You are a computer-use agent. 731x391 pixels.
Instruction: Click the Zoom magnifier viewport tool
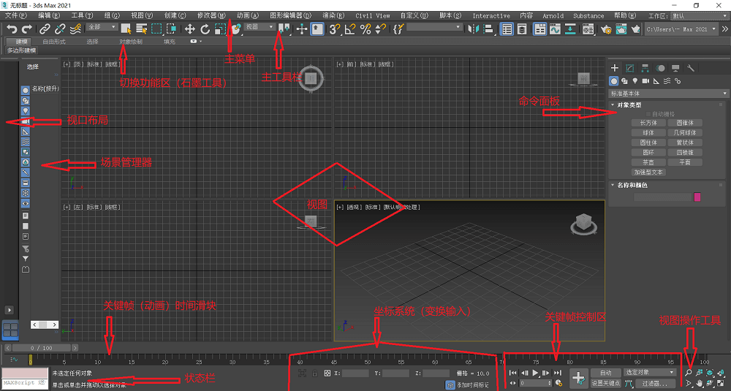click(689, 373)
